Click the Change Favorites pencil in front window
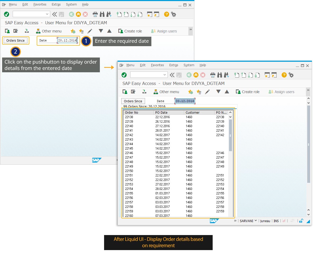Image resolution: width=317 pixels, height=258 pixels. tap(207, 92)
